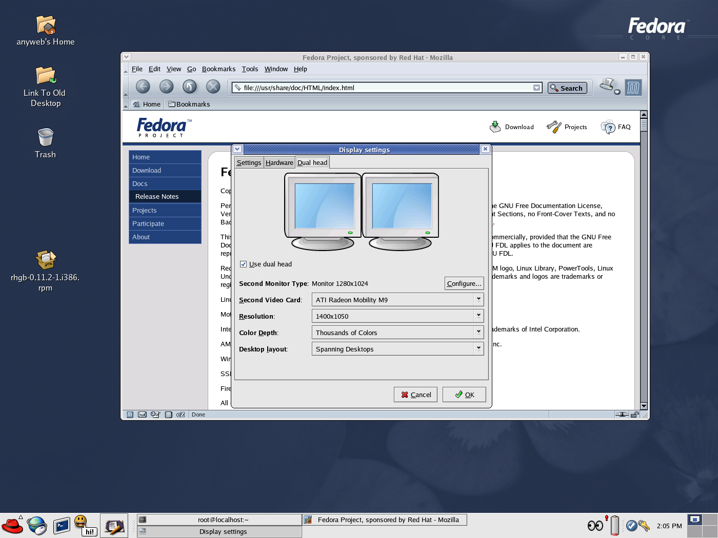718x538 pixels.
Task: Open Participate link in Fedora sidebar
Action: click(x=165, y=224)
